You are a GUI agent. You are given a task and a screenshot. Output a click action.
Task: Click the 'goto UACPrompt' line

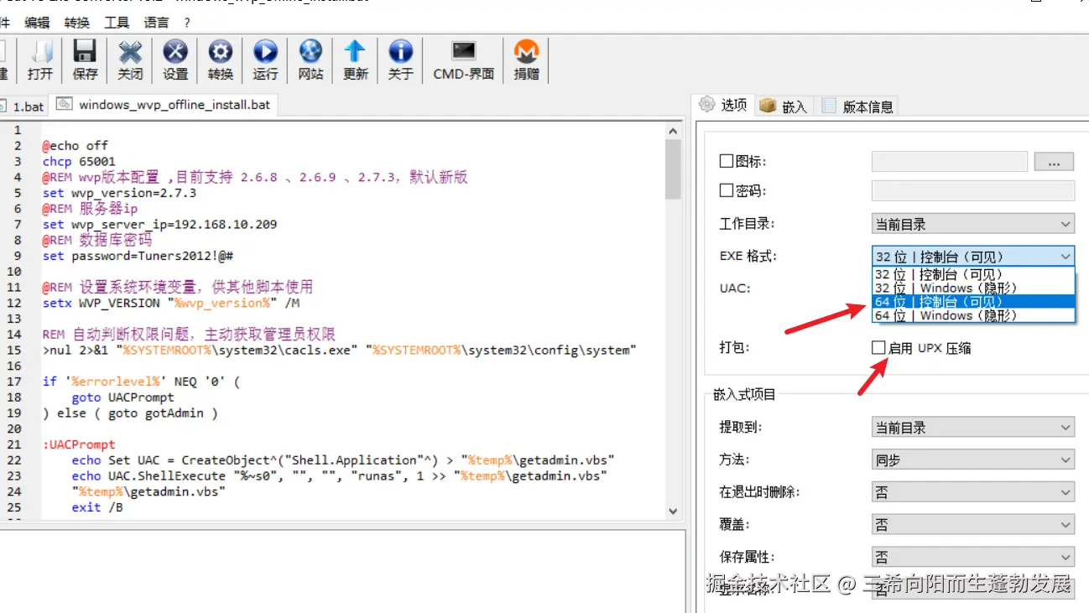[122, 397]
